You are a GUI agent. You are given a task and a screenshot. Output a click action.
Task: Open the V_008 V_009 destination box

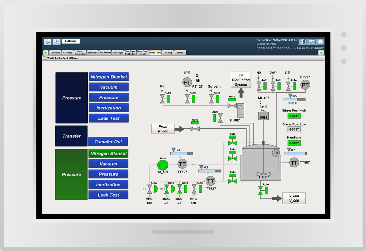click(294, 198)
